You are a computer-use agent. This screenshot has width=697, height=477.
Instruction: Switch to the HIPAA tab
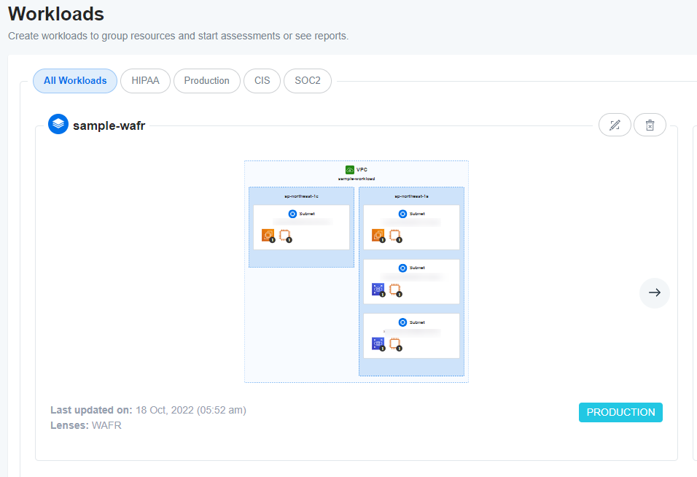tap(145, 81)
